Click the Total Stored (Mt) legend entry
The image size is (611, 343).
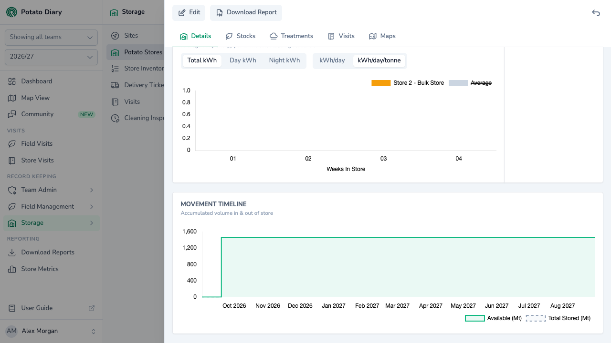pyautogui.click(x=558, y=318)
